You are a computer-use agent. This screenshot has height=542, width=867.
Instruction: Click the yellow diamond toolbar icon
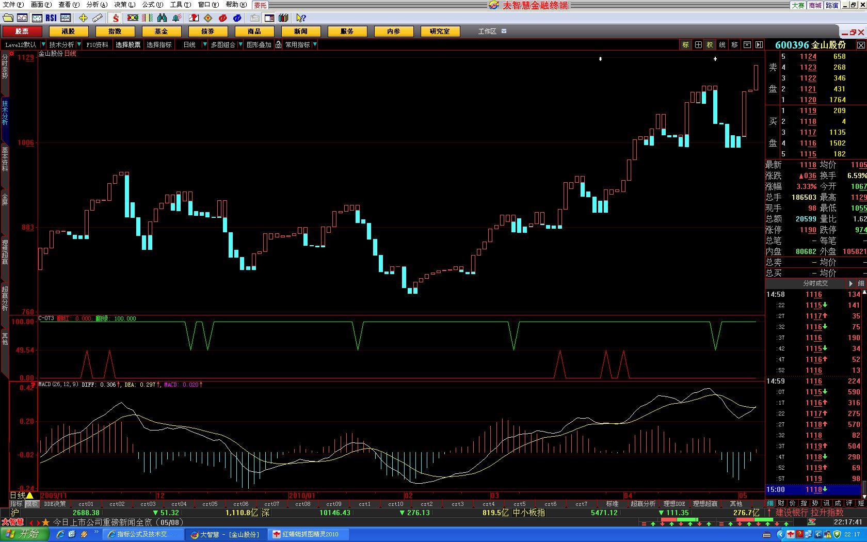click(208, 18)
